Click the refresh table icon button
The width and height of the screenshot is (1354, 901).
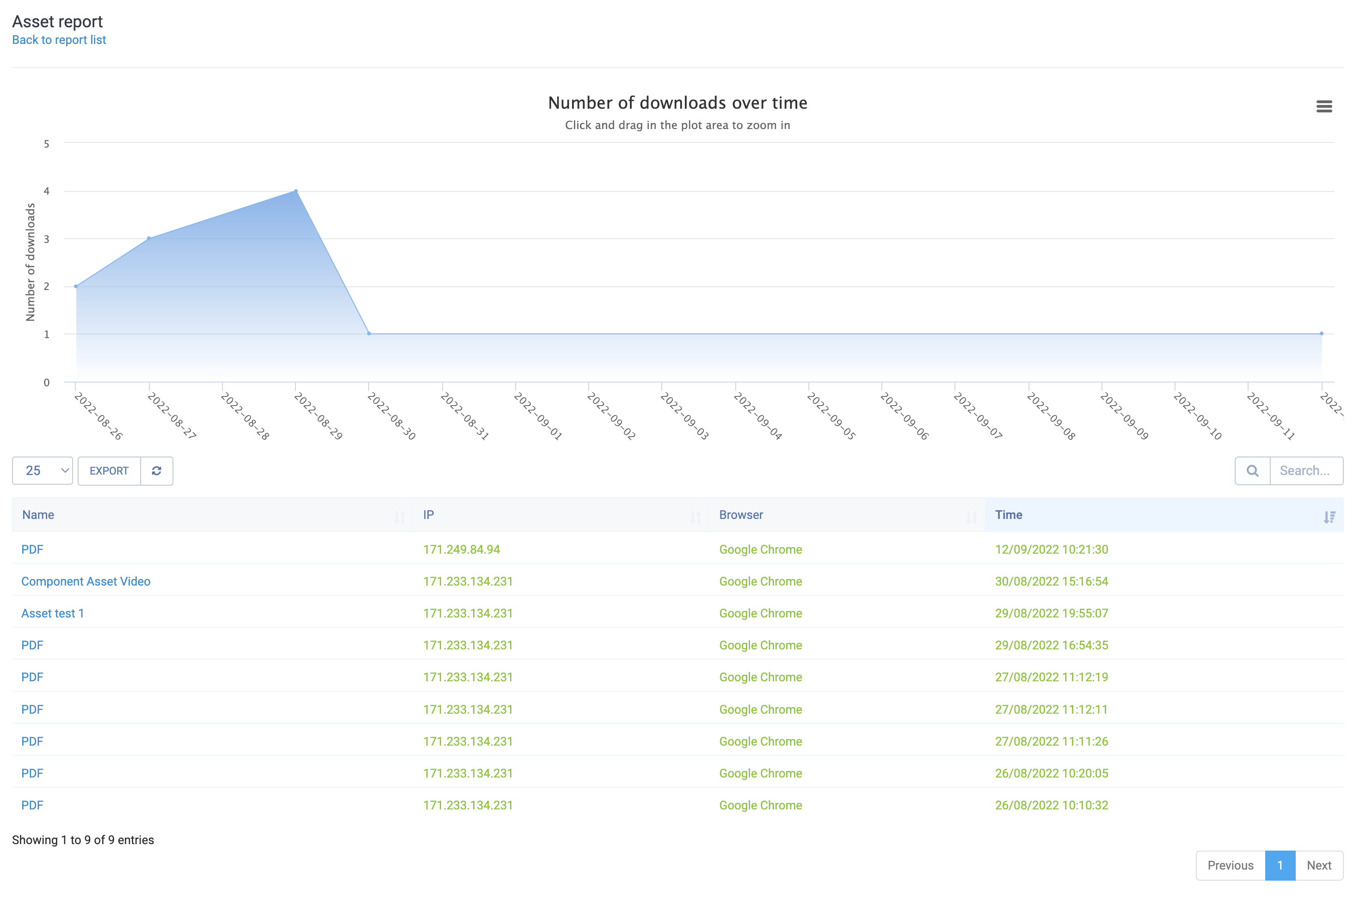(x=156, y=470)
